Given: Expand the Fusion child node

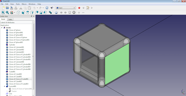Looking at the screenshot, I should (7, 91).
